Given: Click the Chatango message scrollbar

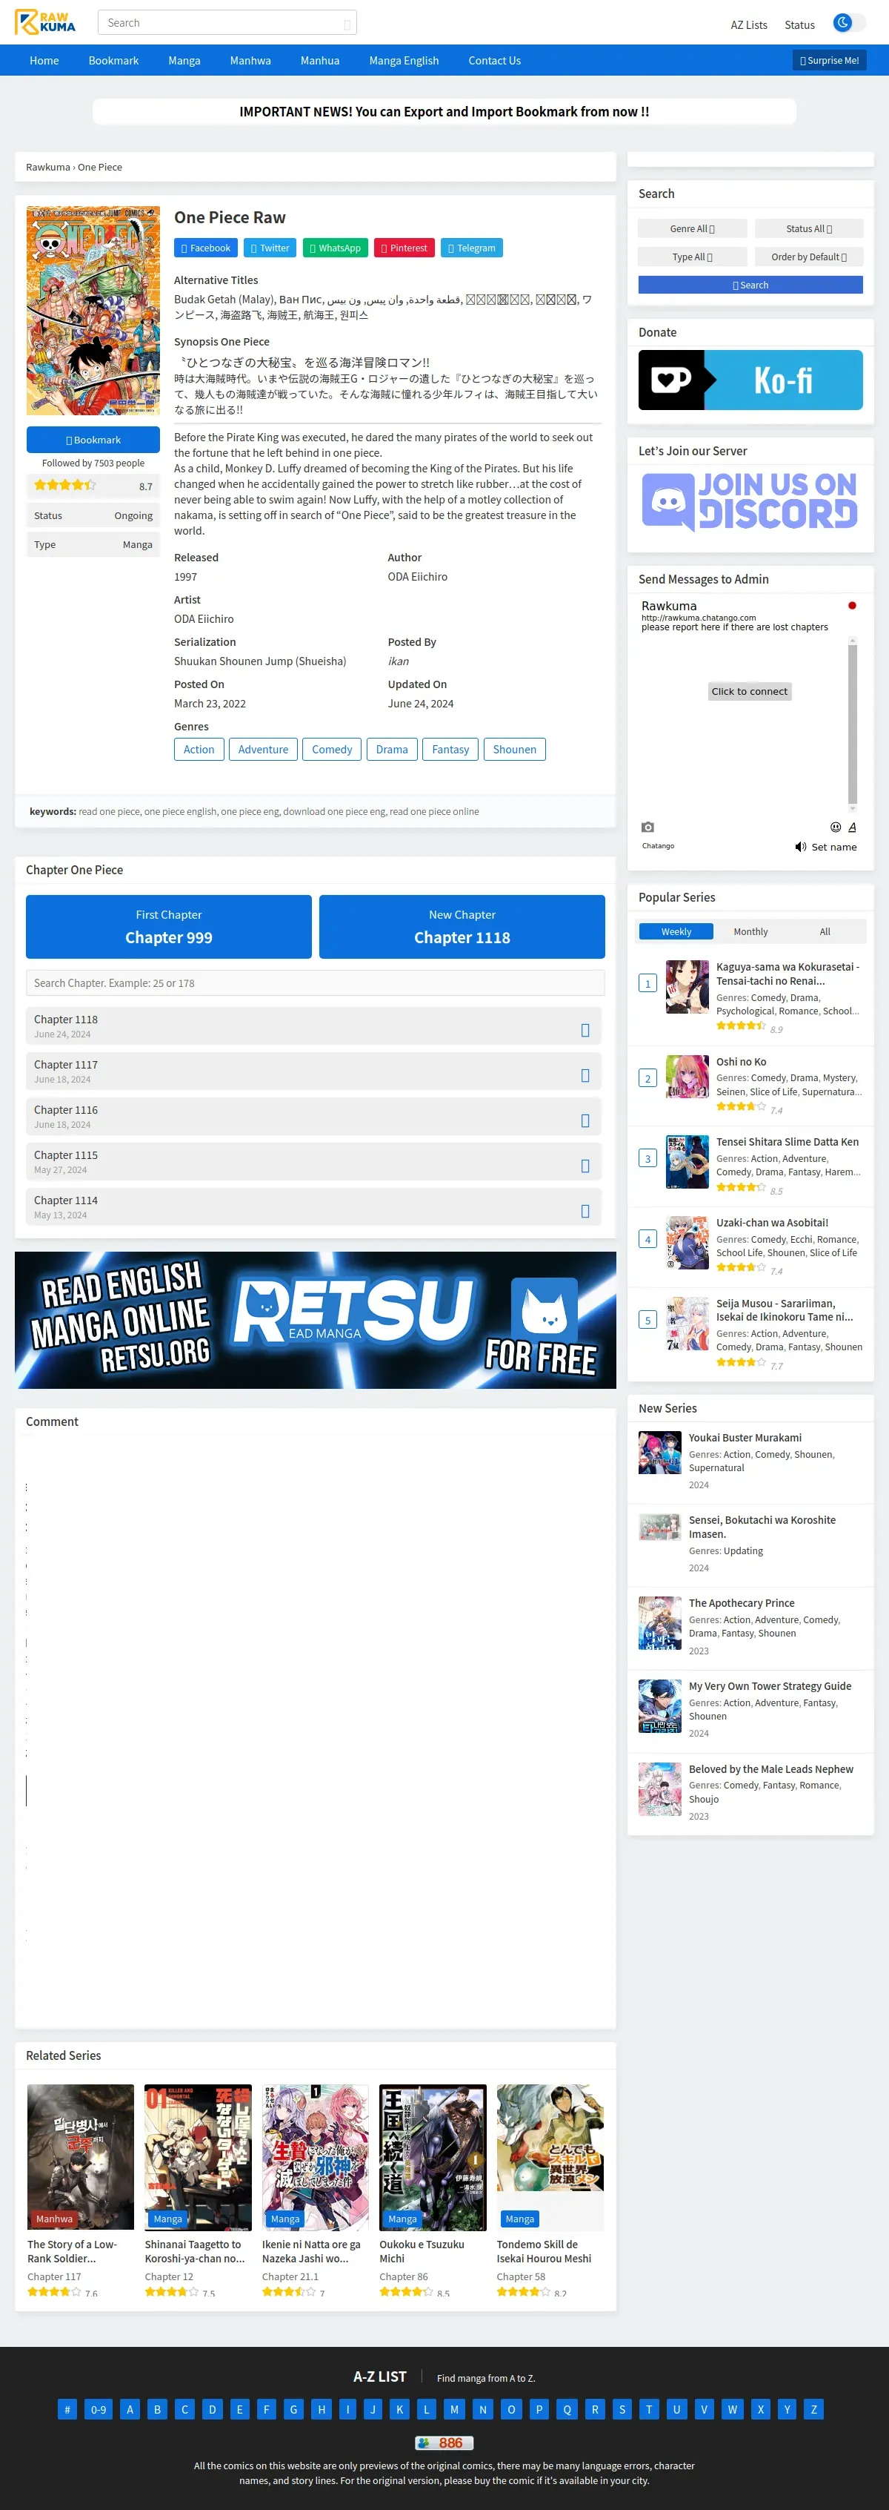Looking at the screenshot, I should pyautogui.click(x=852, y=725).
